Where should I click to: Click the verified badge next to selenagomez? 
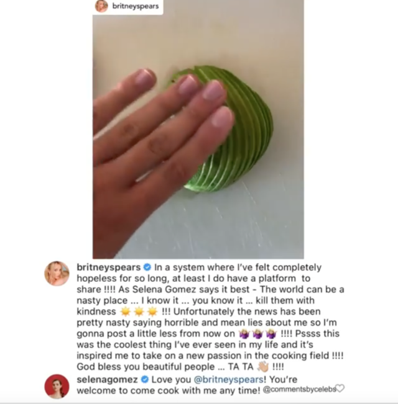pos(144,379)
